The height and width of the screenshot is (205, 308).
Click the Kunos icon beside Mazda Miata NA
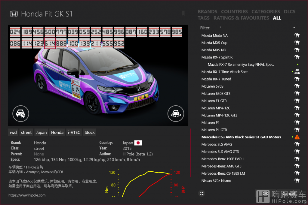click(297, 35)
